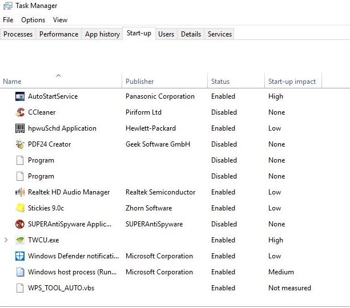The width and height of the screenshot is (350, 308).
Task: Select the Start-up tab
Action: (139, 33)
